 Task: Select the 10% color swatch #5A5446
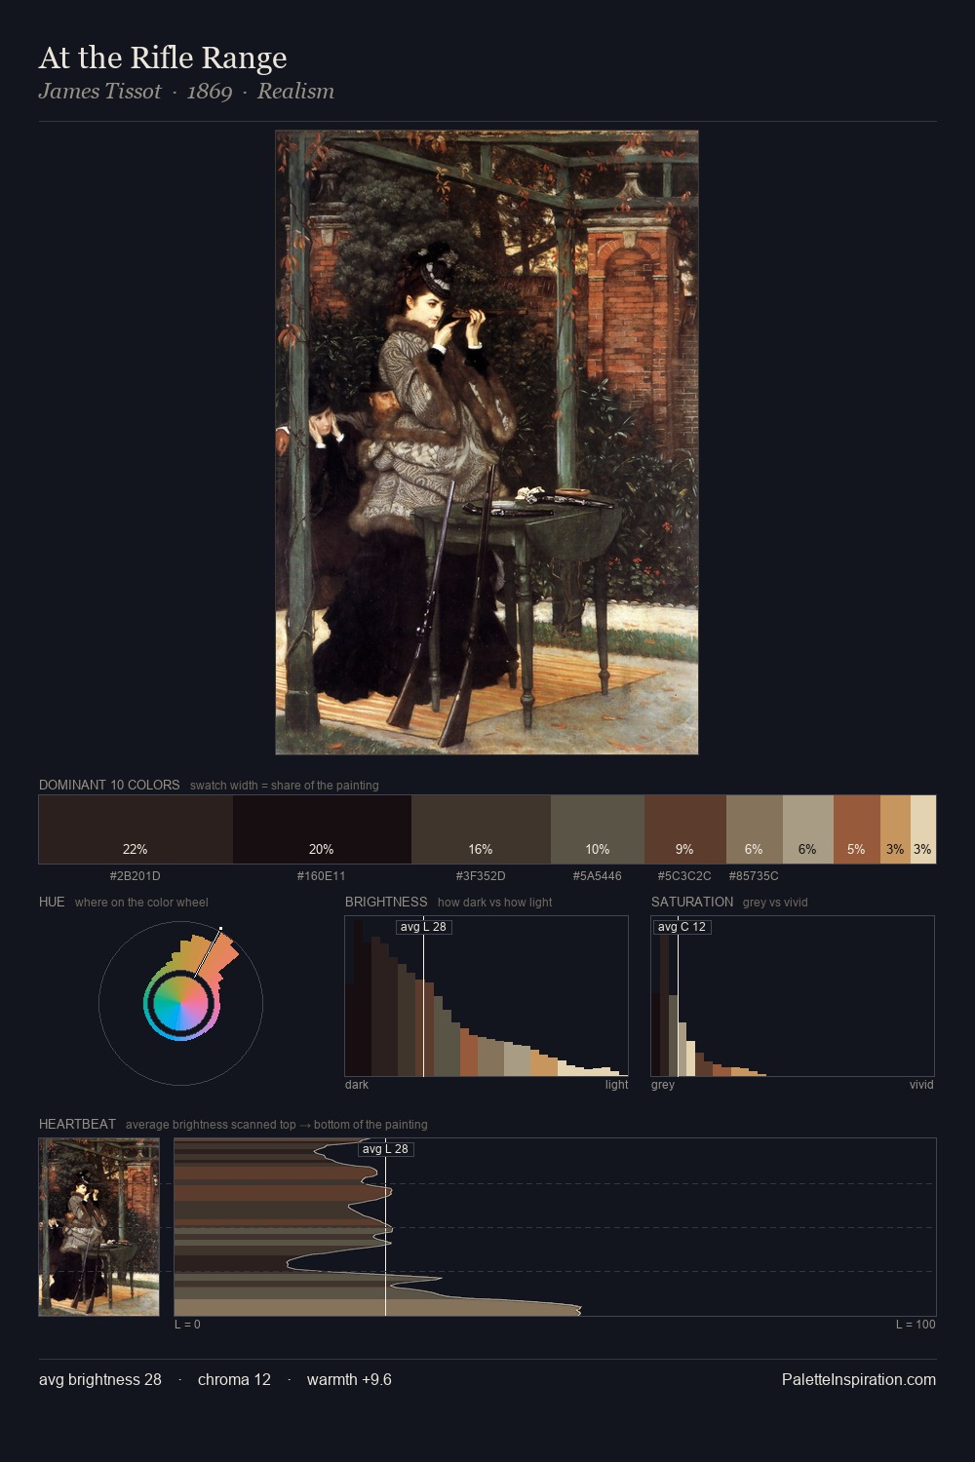[x=598, y=829]
